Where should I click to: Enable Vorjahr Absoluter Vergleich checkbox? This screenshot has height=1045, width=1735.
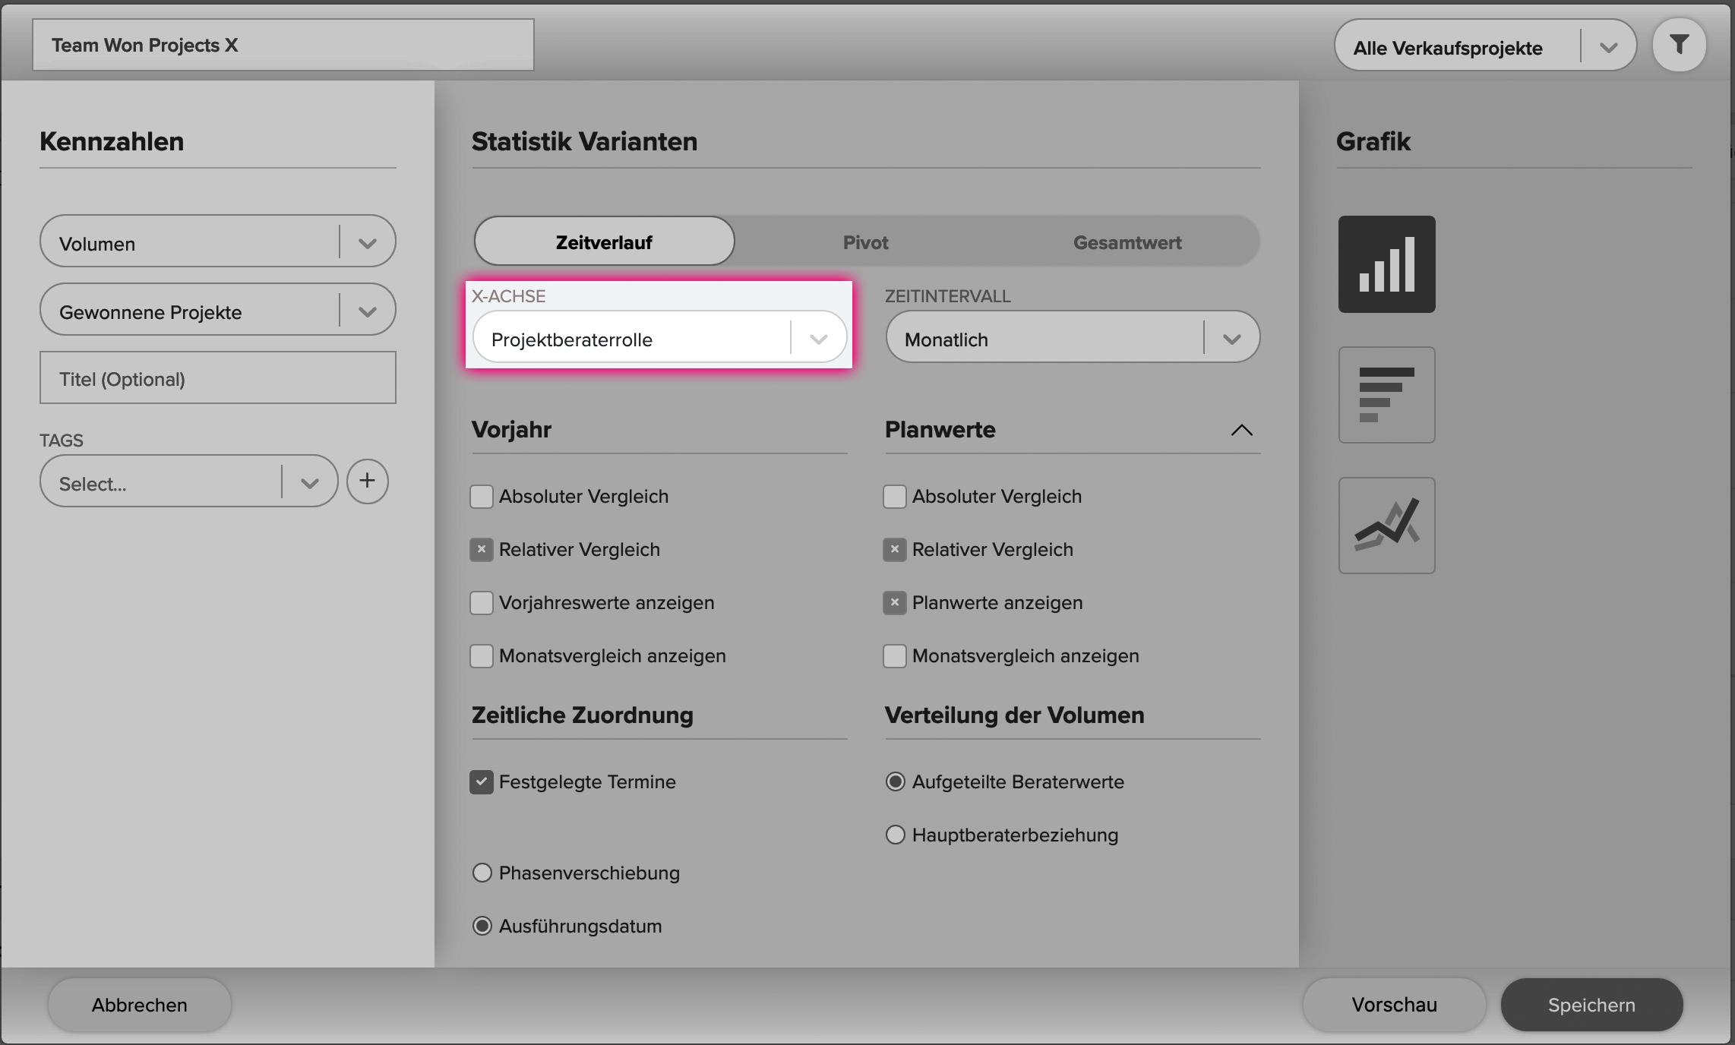point(482,497)
